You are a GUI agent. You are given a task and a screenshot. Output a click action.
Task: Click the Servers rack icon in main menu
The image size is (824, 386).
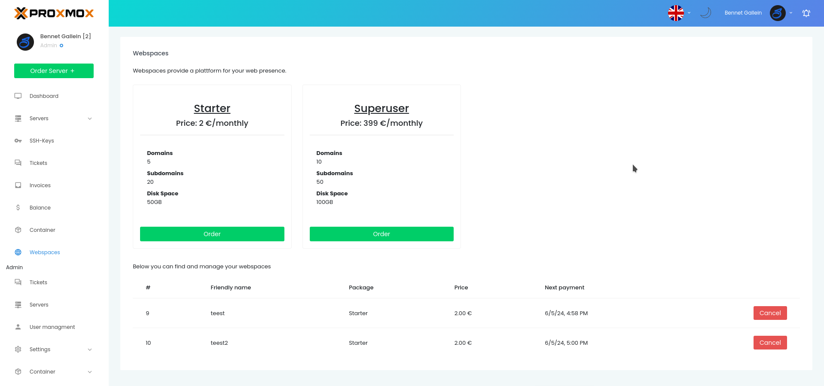point(18,119)
